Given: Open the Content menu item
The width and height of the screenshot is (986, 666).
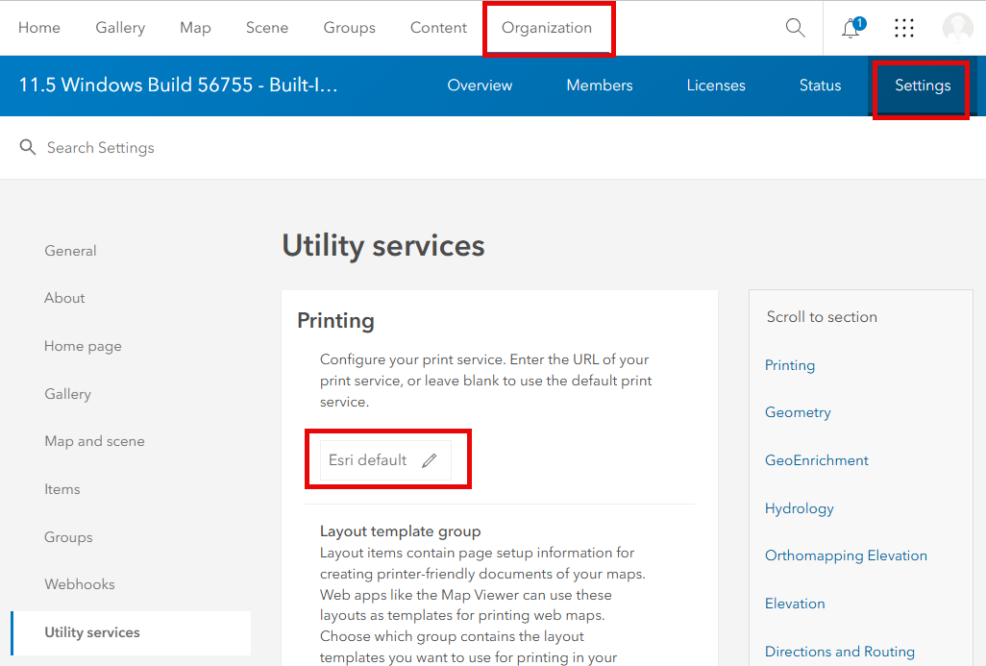Looking at the screenshot, I should pos(438,28).
